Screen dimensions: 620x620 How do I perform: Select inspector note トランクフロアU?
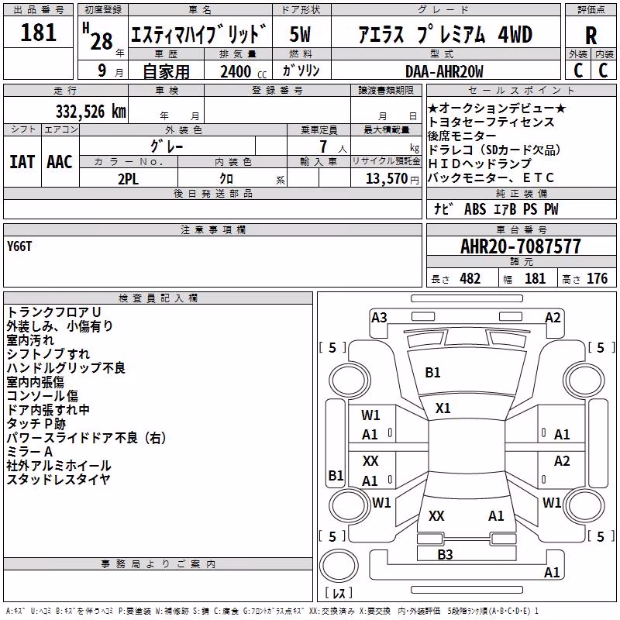[x=53, y=312]
